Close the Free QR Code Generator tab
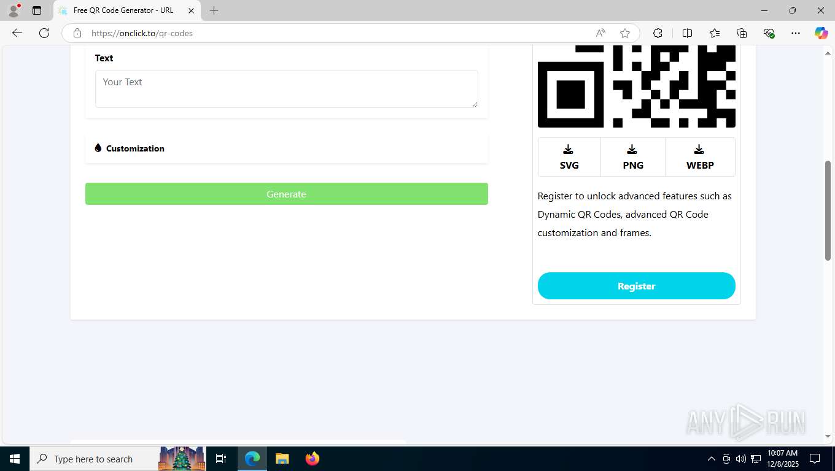The width and height of the screenshot is (835, 471). pyautogui.click(x=191, y=10)
